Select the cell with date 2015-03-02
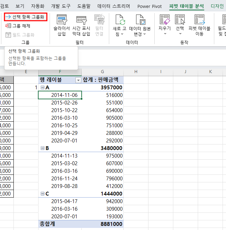The height and width of the screenshot is (230, 226). tap(60, 163)
